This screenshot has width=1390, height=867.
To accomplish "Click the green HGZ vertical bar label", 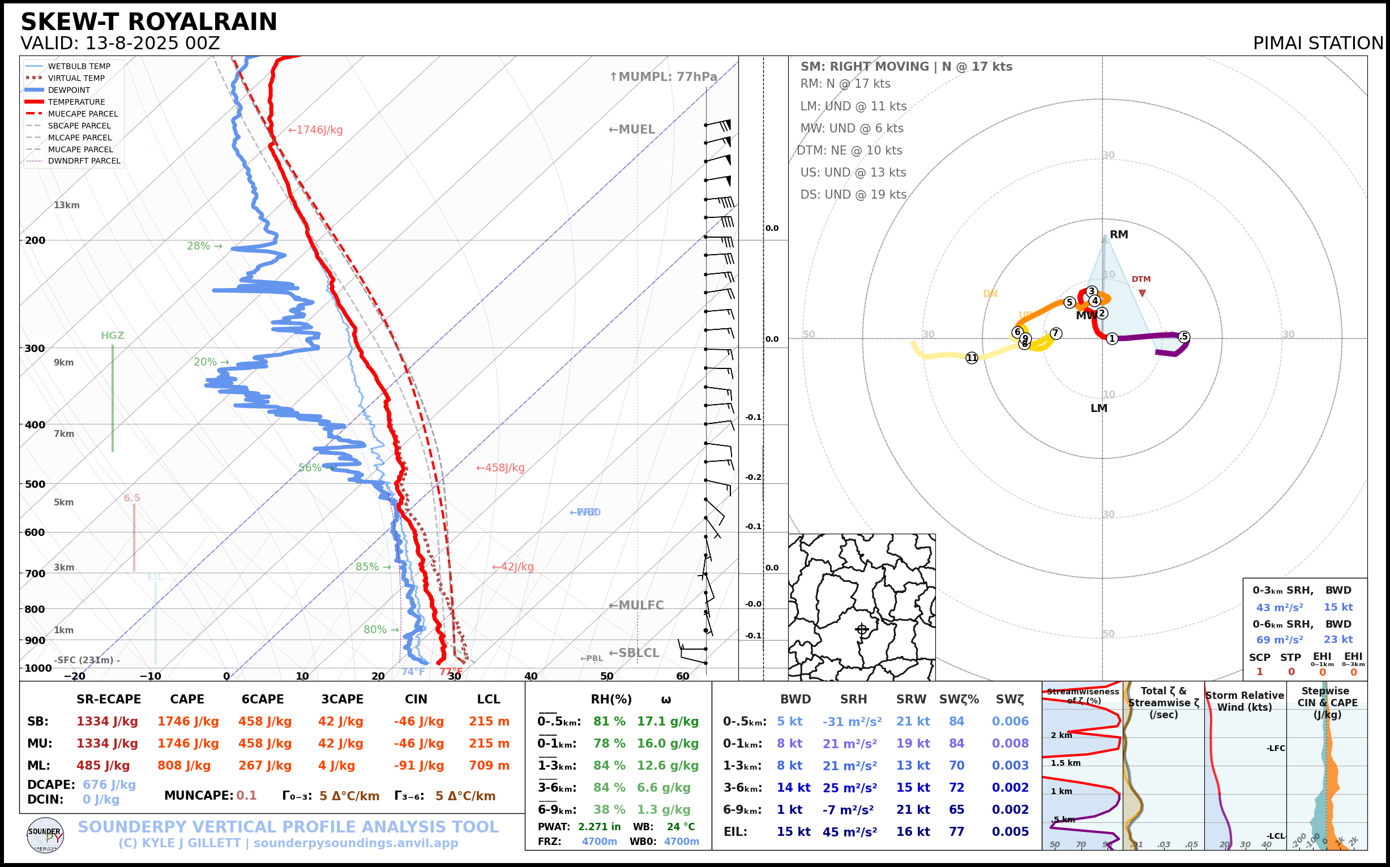I will tap(113, 336).
